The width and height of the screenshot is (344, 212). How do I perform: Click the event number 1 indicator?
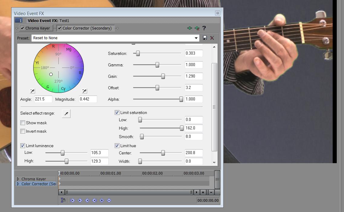pyautogui.click(x=19, y=20)
